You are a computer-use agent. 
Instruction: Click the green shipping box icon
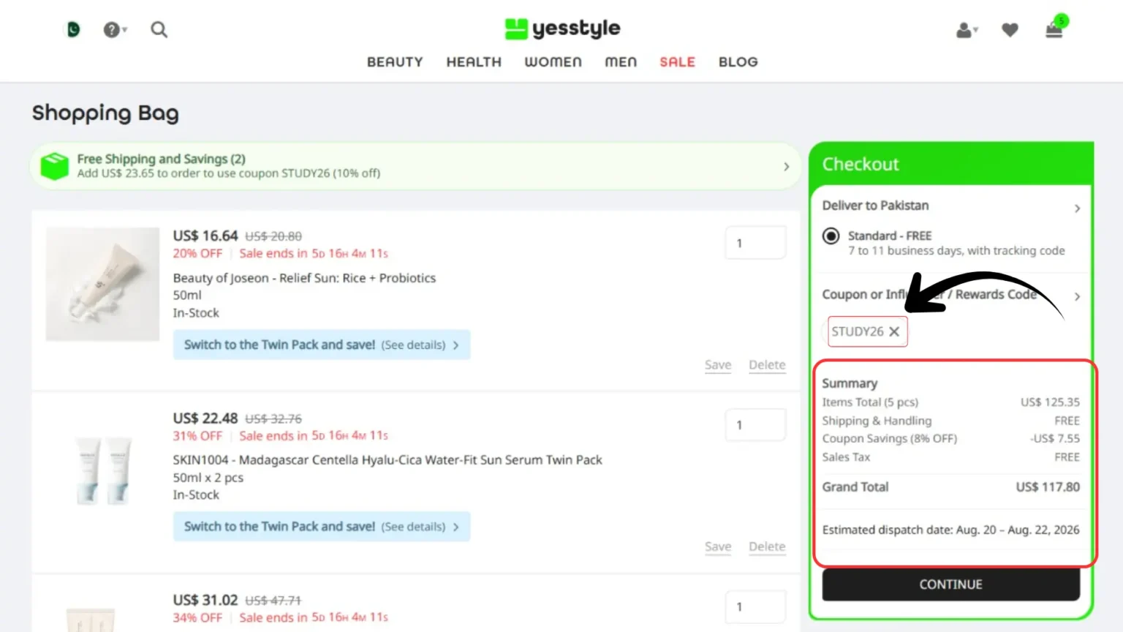point(54,166)
